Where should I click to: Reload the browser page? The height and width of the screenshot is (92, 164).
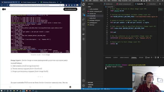(7, 5)
